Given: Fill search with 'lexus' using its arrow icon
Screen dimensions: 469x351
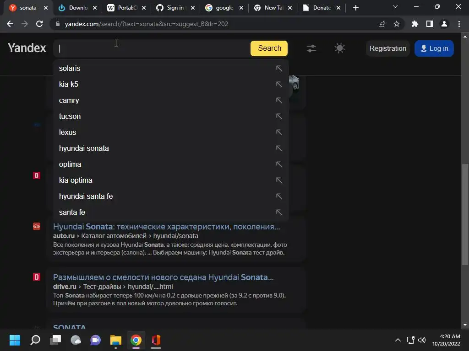Looking at the screenshot, I should [x=279, y=132].
